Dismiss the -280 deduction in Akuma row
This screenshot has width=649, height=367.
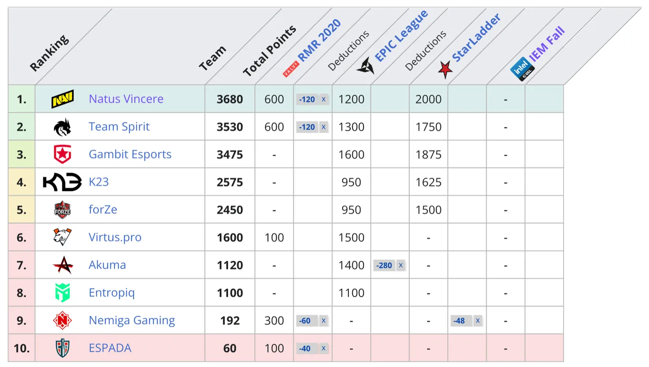[401, 266]
